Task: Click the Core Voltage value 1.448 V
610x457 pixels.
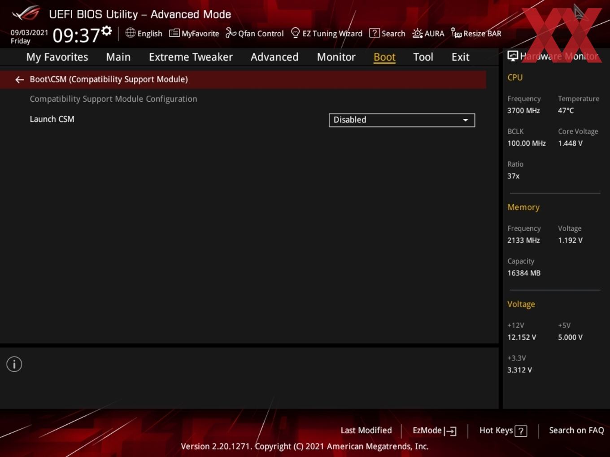Action: click(570, 143)
